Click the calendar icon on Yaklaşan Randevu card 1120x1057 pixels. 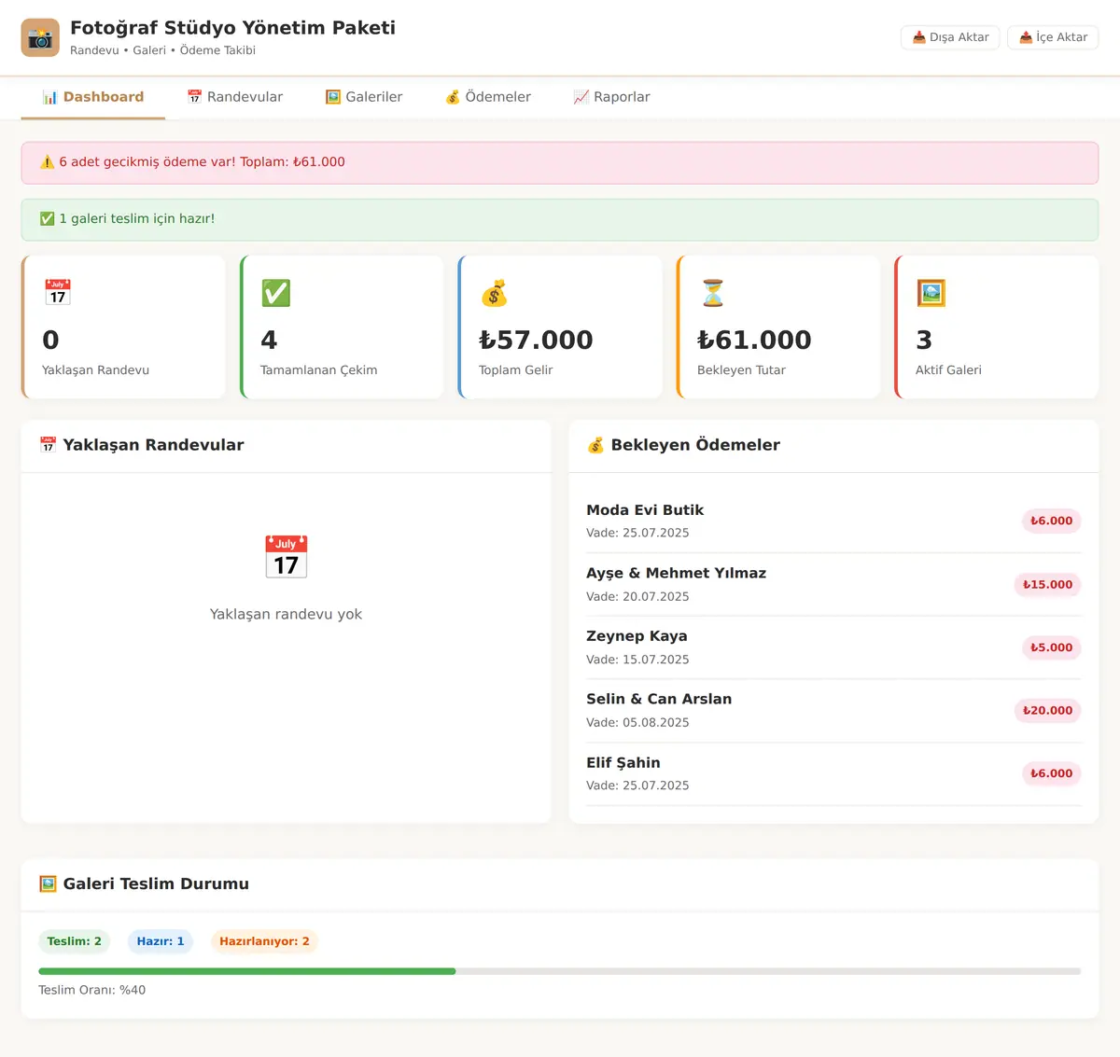[x=58, y=293]
